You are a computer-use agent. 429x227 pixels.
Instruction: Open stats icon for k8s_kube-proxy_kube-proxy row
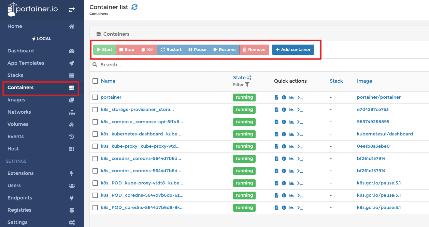(291, 146)
